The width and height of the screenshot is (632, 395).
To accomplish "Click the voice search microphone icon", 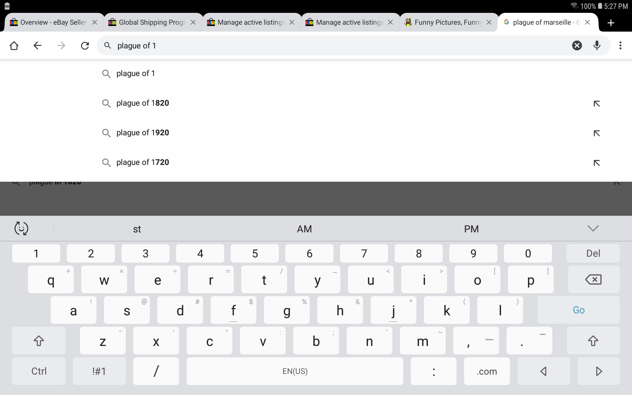I will click(x=597, y=45).
